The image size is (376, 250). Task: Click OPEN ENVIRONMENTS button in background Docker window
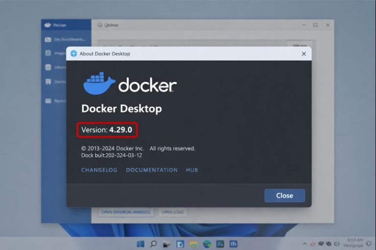(126, 212)
